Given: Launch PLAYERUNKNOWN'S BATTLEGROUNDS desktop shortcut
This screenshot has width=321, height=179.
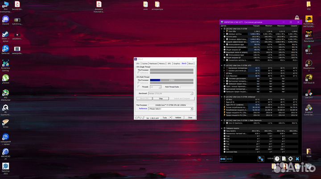Looking at the screenshot, I should [309, 22].
